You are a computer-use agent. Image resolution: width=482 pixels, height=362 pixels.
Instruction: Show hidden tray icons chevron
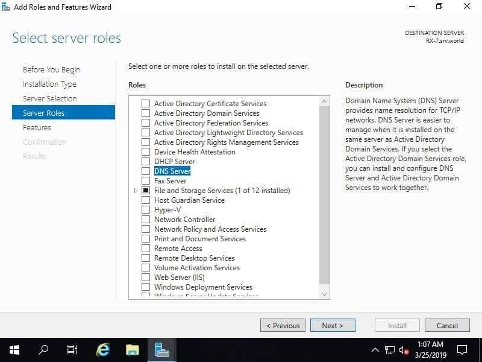(375, 350)
